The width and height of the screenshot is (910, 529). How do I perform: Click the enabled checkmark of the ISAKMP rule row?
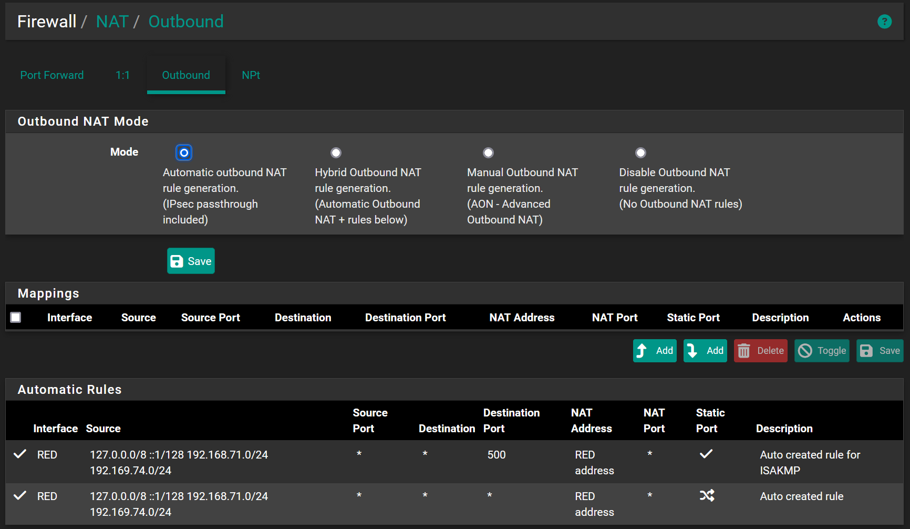[x=20, y=454]
